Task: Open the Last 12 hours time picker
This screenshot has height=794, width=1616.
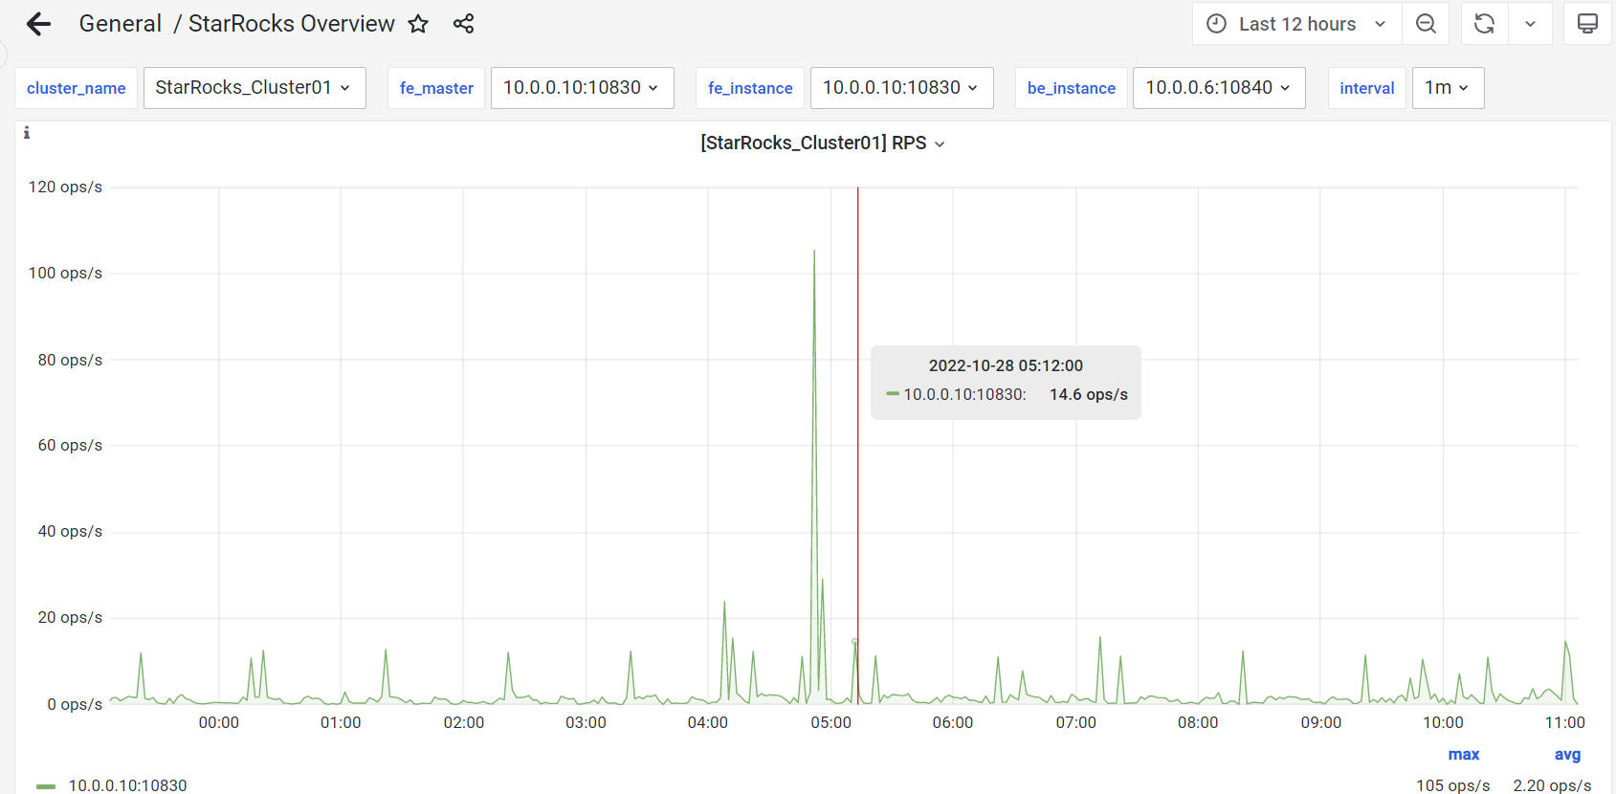Action: (1296, 24)
